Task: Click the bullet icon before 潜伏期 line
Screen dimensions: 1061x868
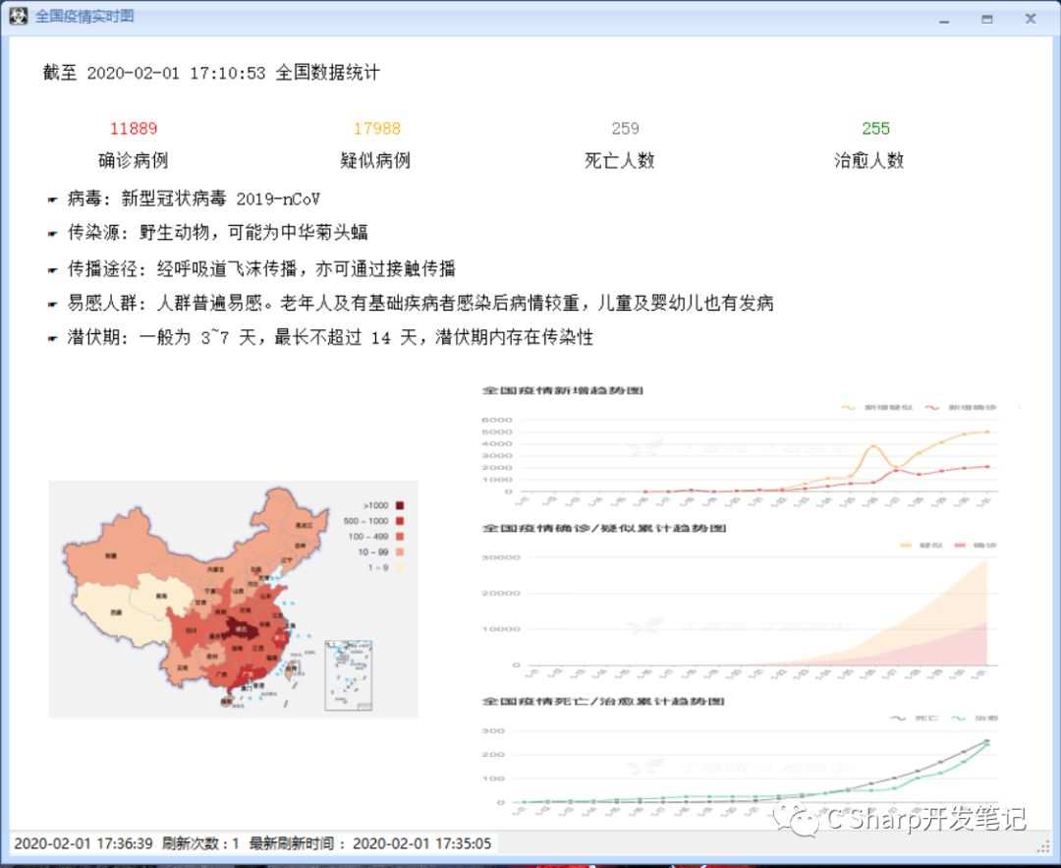Action: coord(52,339)
